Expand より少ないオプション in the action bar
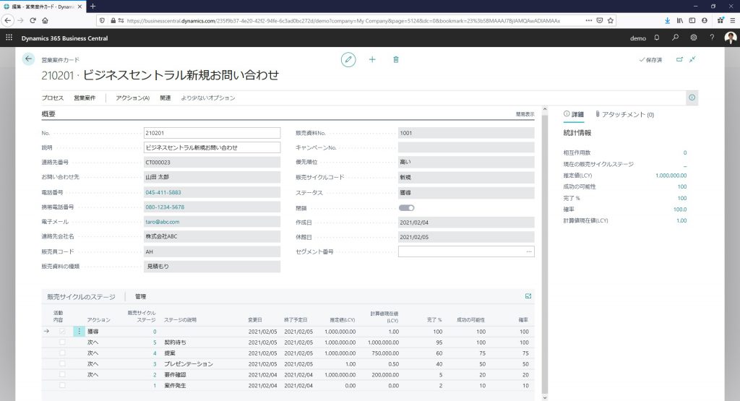This screenshot has height=401, width=740. (207, 98)
